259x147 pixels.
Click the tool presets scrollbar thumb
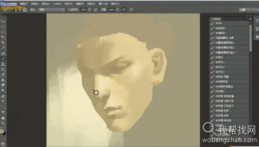tap(251, 38)
